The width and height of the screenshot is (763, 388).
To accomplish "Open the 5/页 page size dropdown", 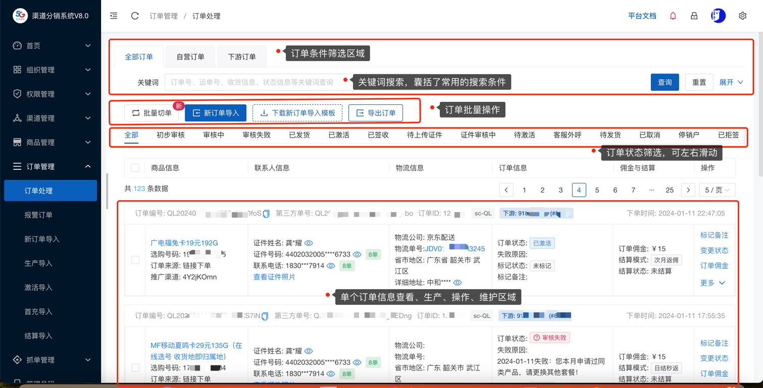I will [717, 190].
